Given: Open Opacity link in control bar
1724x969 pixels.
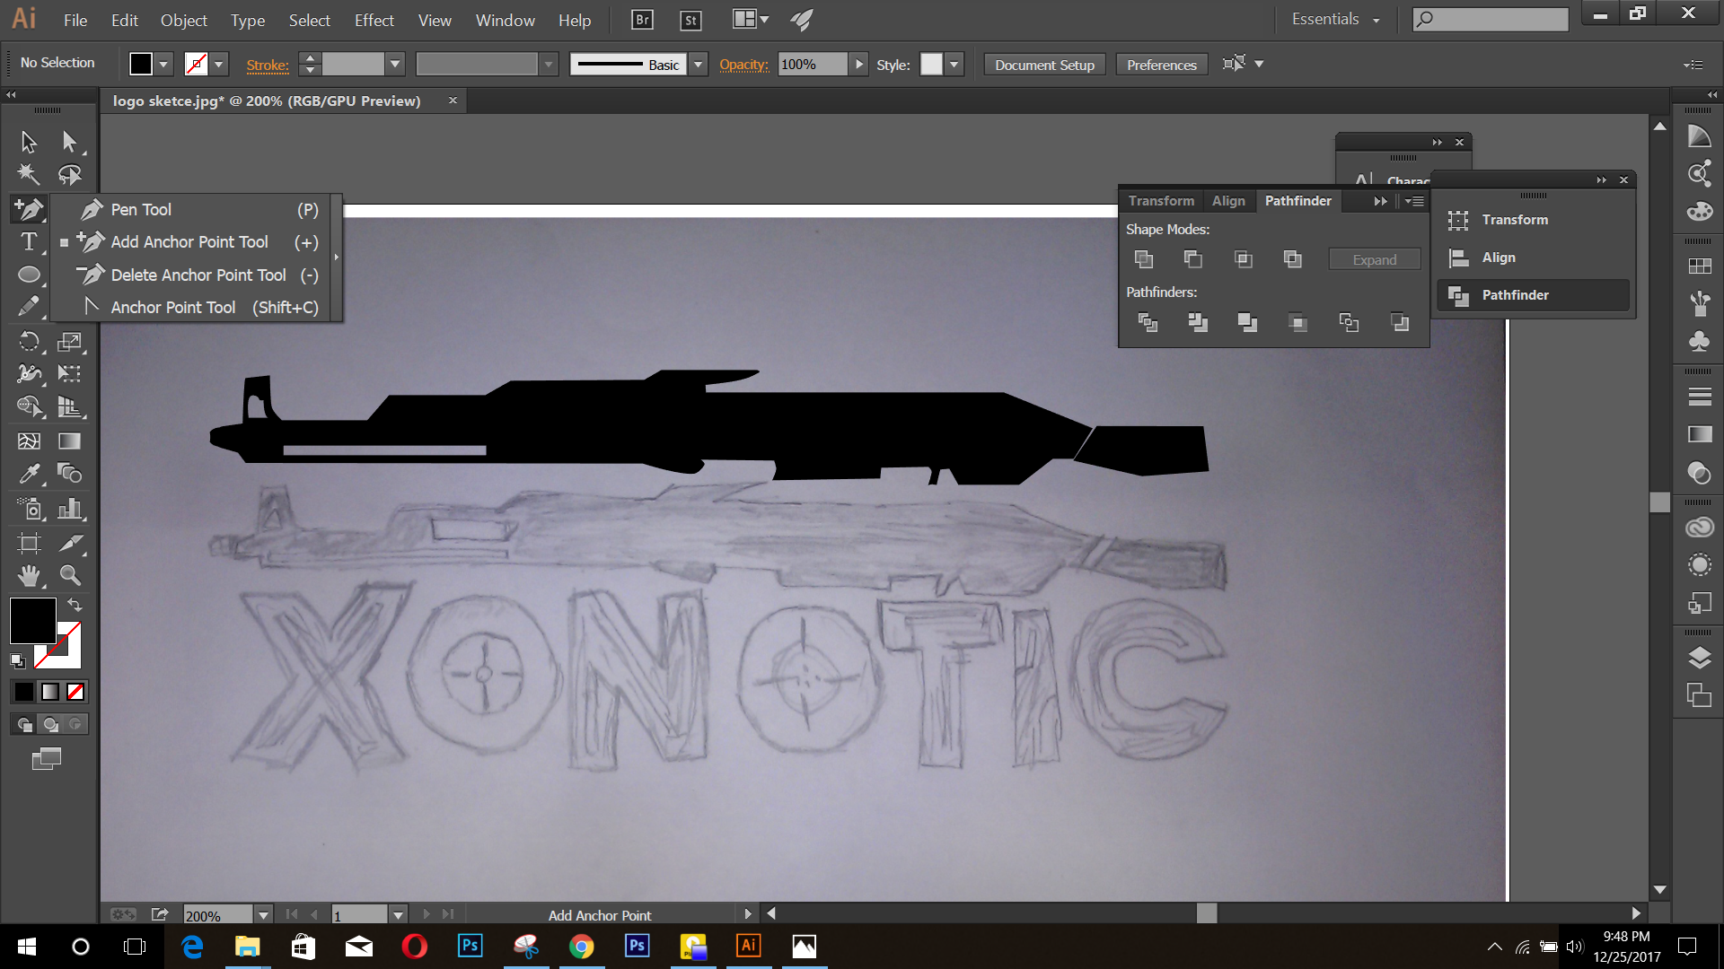Looking at the screenshot, I should coord(743,65).
